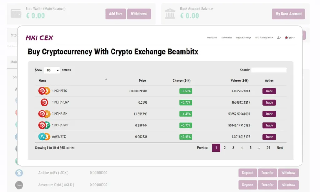Click the globe language flag icon
Image resolution: width=320 pixels, height=192 pixels.
click(286, 38)
